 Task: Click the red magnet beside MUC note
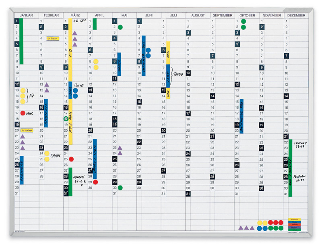click(23, 114)
